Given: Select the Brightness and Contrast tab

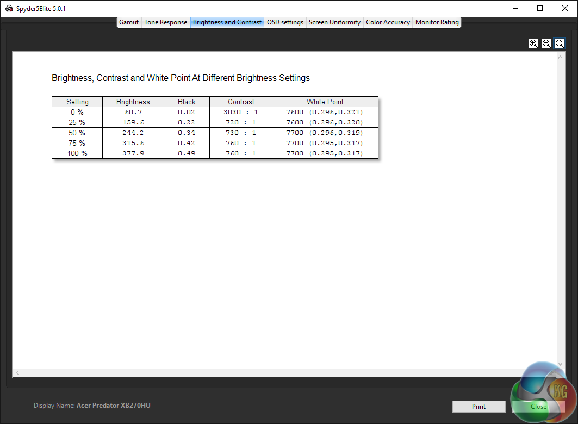Looking at the screenshot, I should tap(227, 22).
